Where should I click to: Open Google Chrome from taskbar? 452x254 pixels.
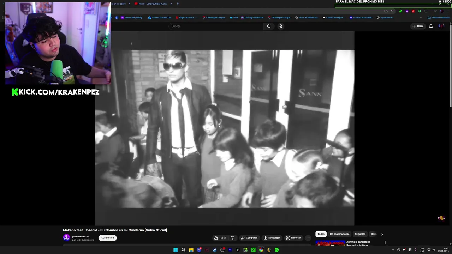pyautogui.click(x=261, y=250)
